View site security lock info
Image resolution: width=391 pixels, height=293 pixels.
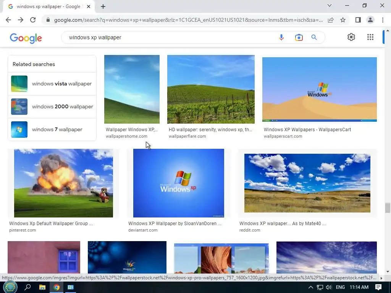coord(48,20)
